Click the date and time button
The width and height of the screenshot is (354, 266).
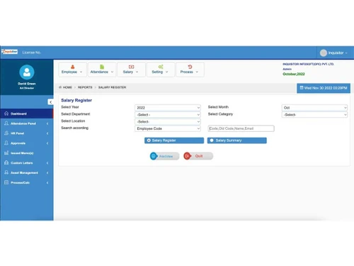324,88
